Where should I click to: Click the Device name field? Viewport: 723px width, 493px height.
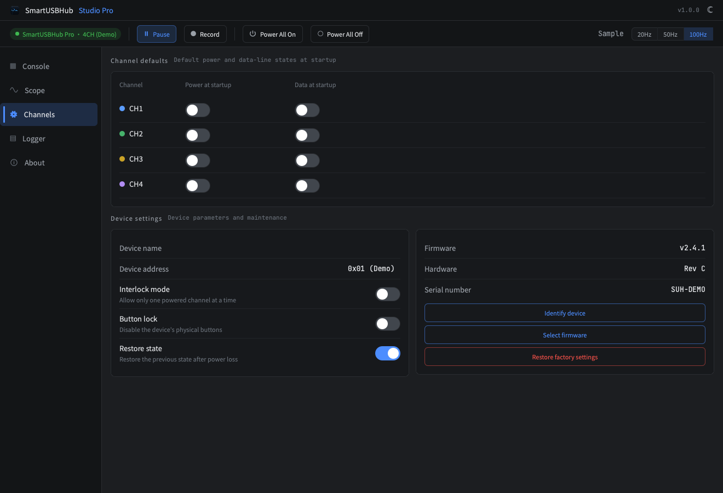click(260, 248)
